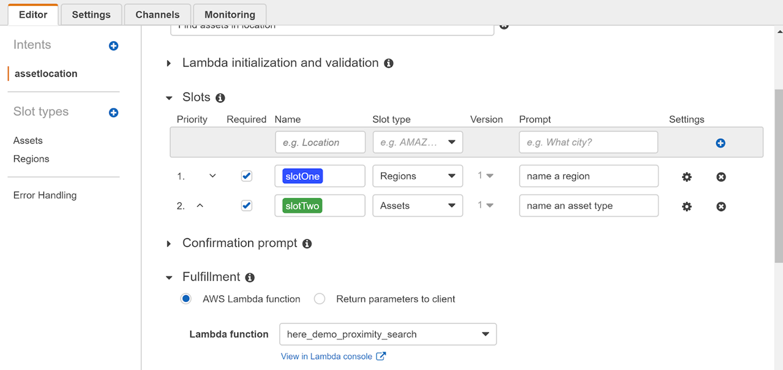Add the new slot row with plus icon
783x370 pixels.
(721, 143)
